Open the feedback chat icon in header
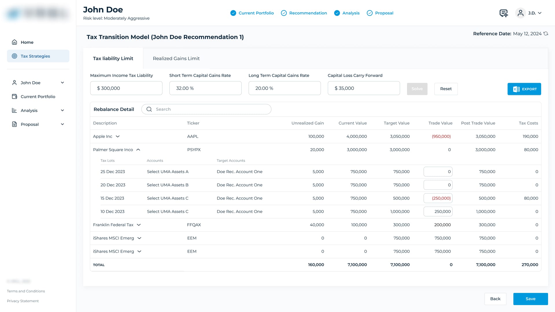 (504, 13)
